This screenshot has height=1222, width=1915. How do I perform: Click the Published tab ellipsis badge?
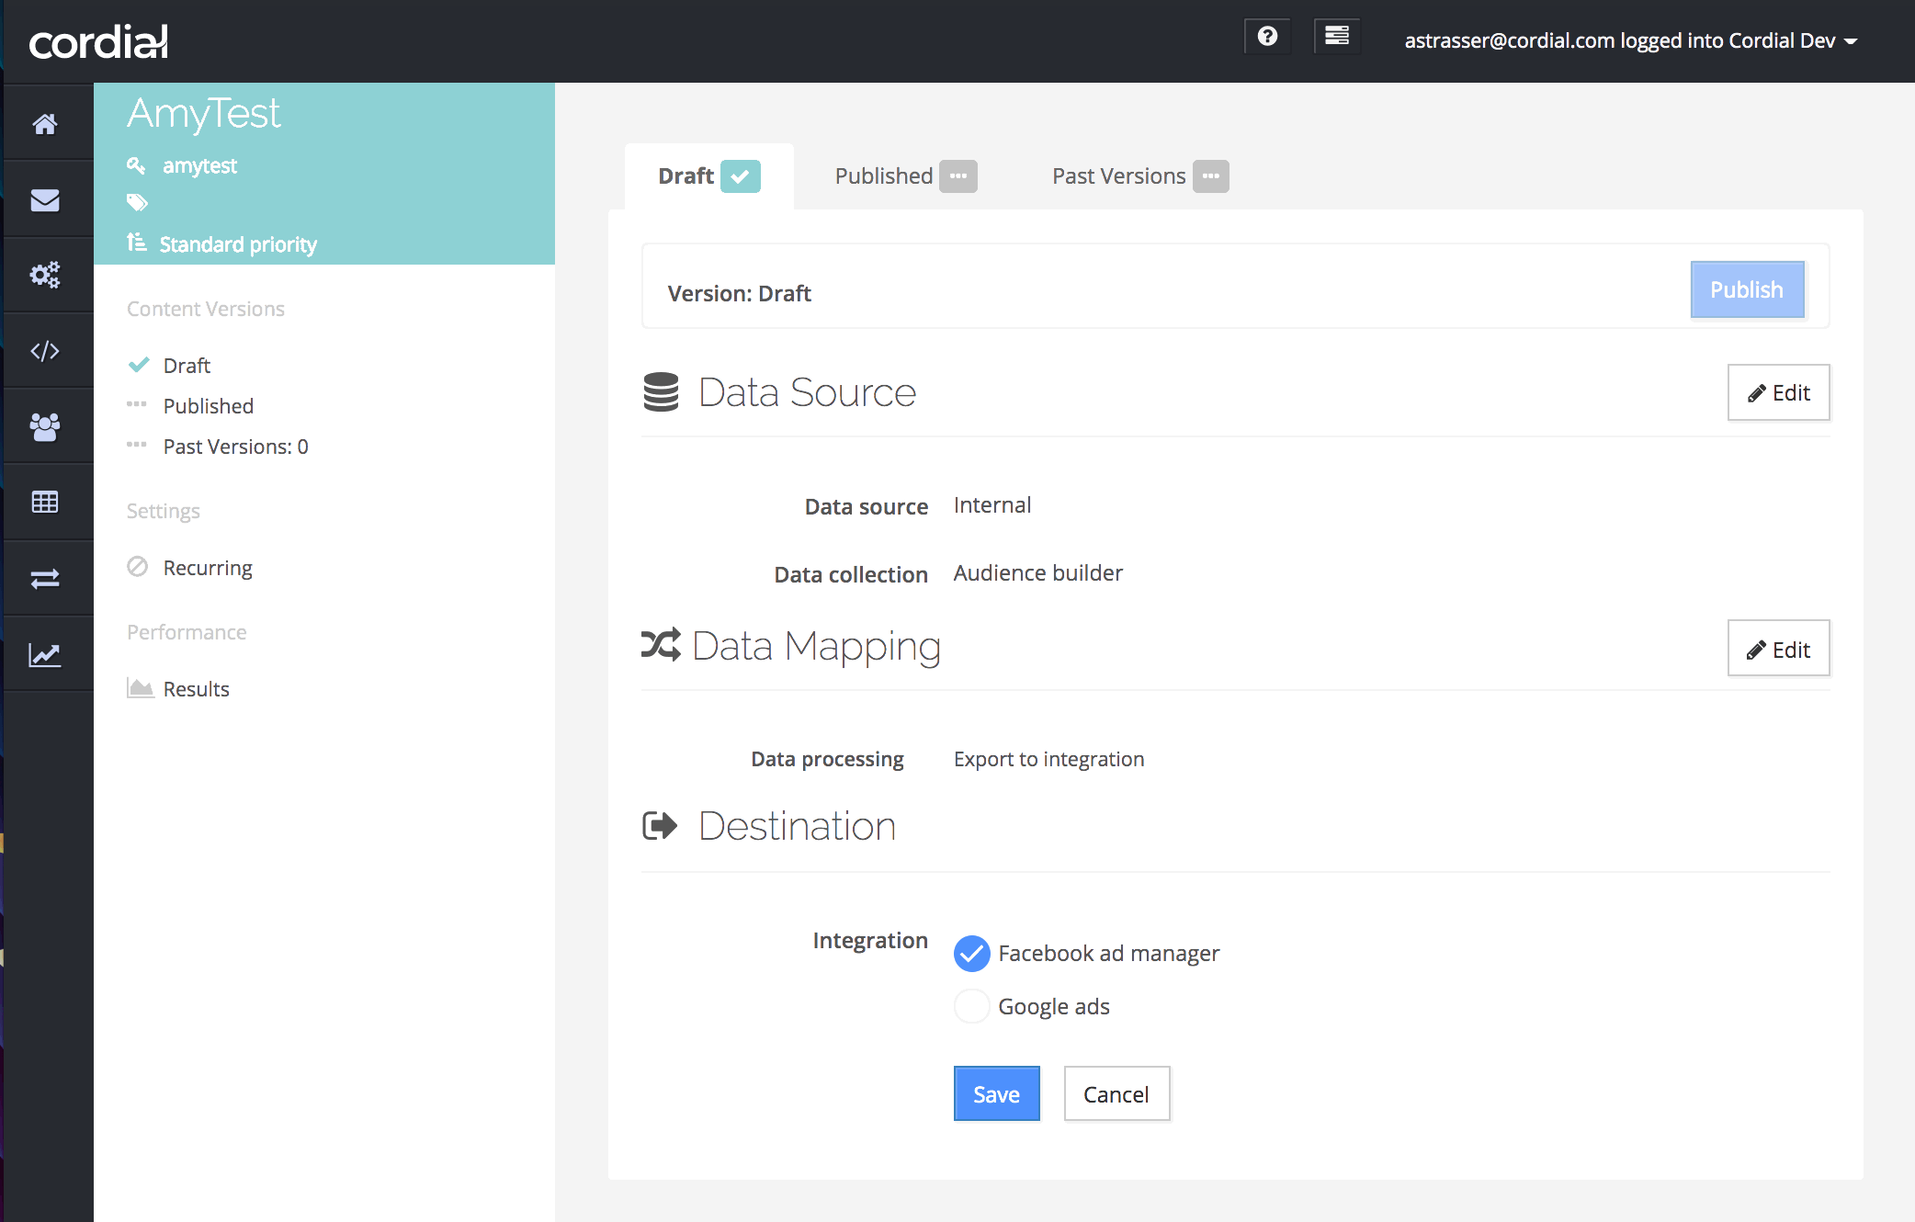pyautogui.click(x=958, y=175)
